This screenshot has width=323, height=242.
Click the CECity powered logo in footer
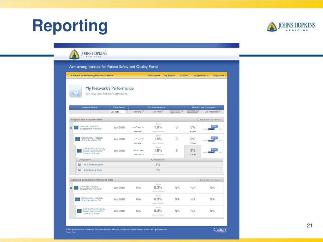(x=220, y=230)
